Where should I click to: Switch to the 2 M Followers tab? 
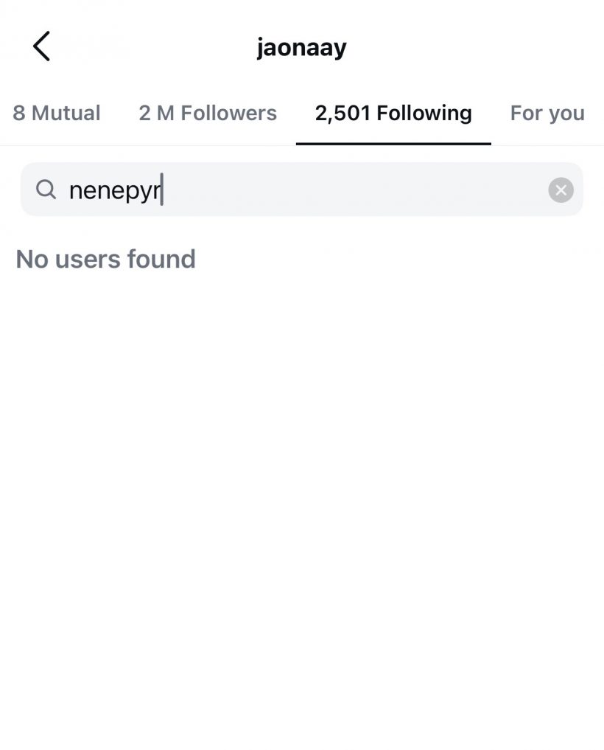(208, 114)
